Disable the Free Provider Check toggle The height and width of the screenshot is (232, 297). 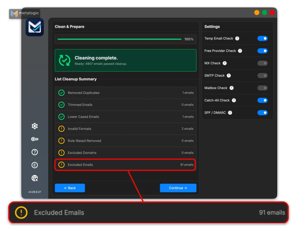point(262,51)
